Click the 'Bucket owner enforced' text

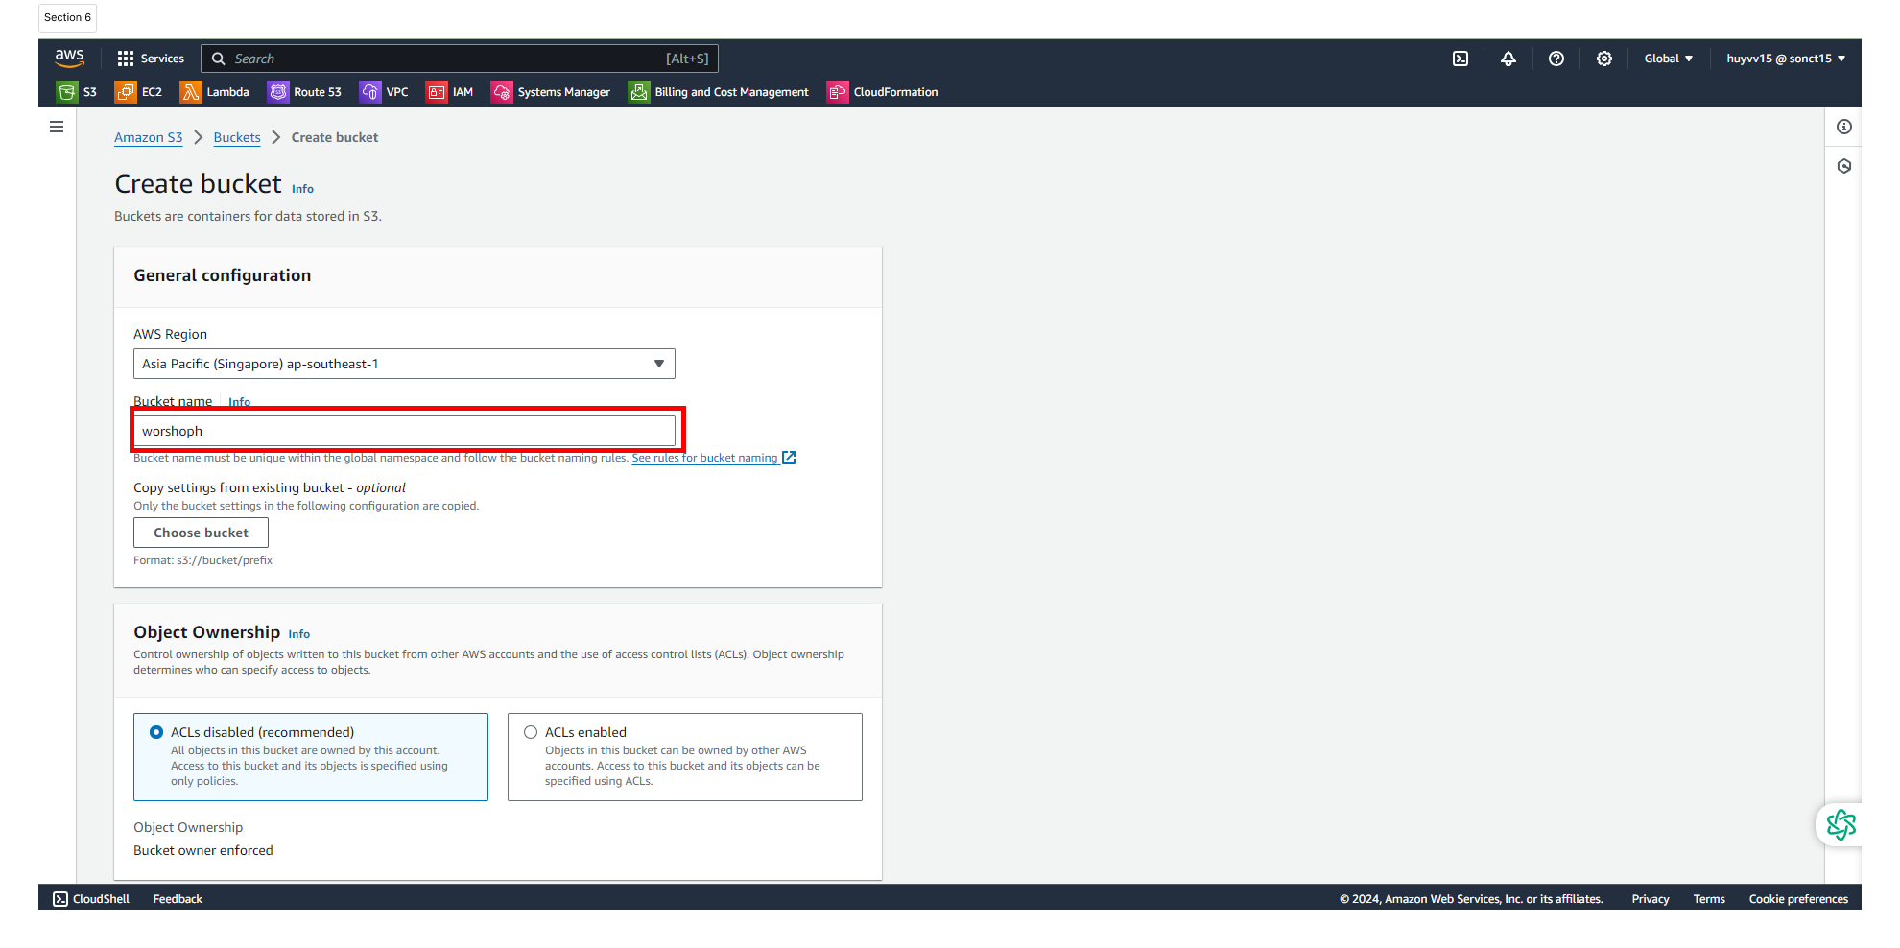tap(203, 850)
